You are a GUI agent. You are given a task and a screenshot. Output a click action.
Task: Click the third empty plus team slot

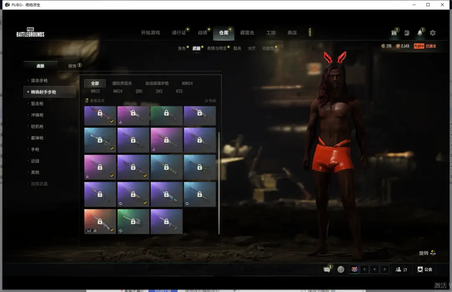pyautogui.click(x=385, y=269)
